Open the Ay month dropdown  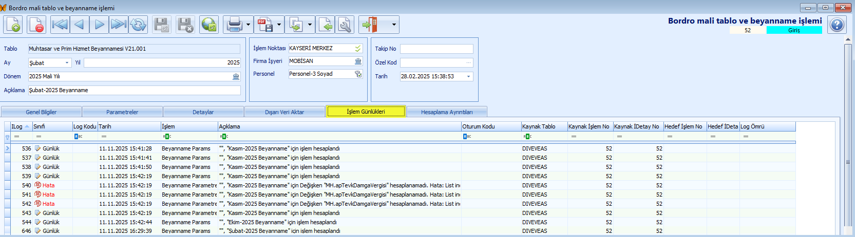pyautogui.click(x=67, y=63)
